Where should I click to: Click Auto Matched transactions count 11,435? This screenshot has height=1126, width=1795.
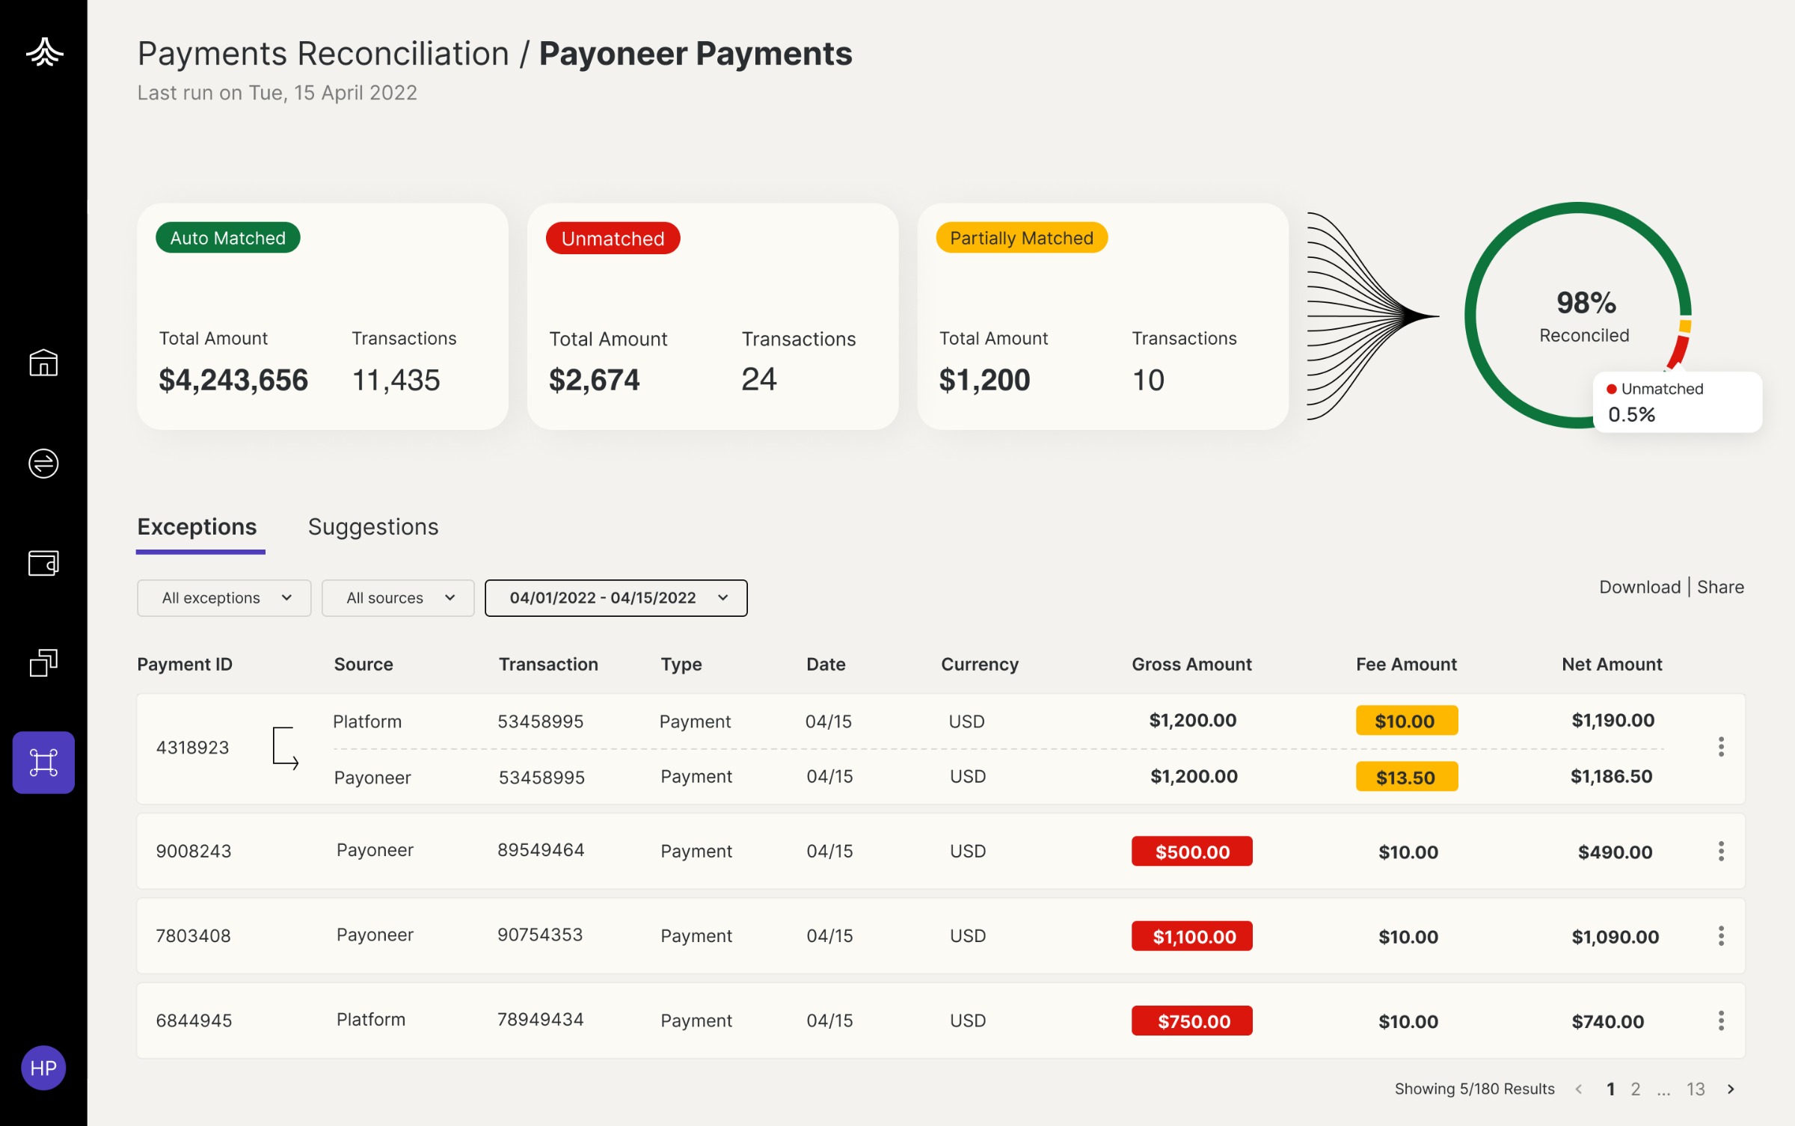[396, 380]
